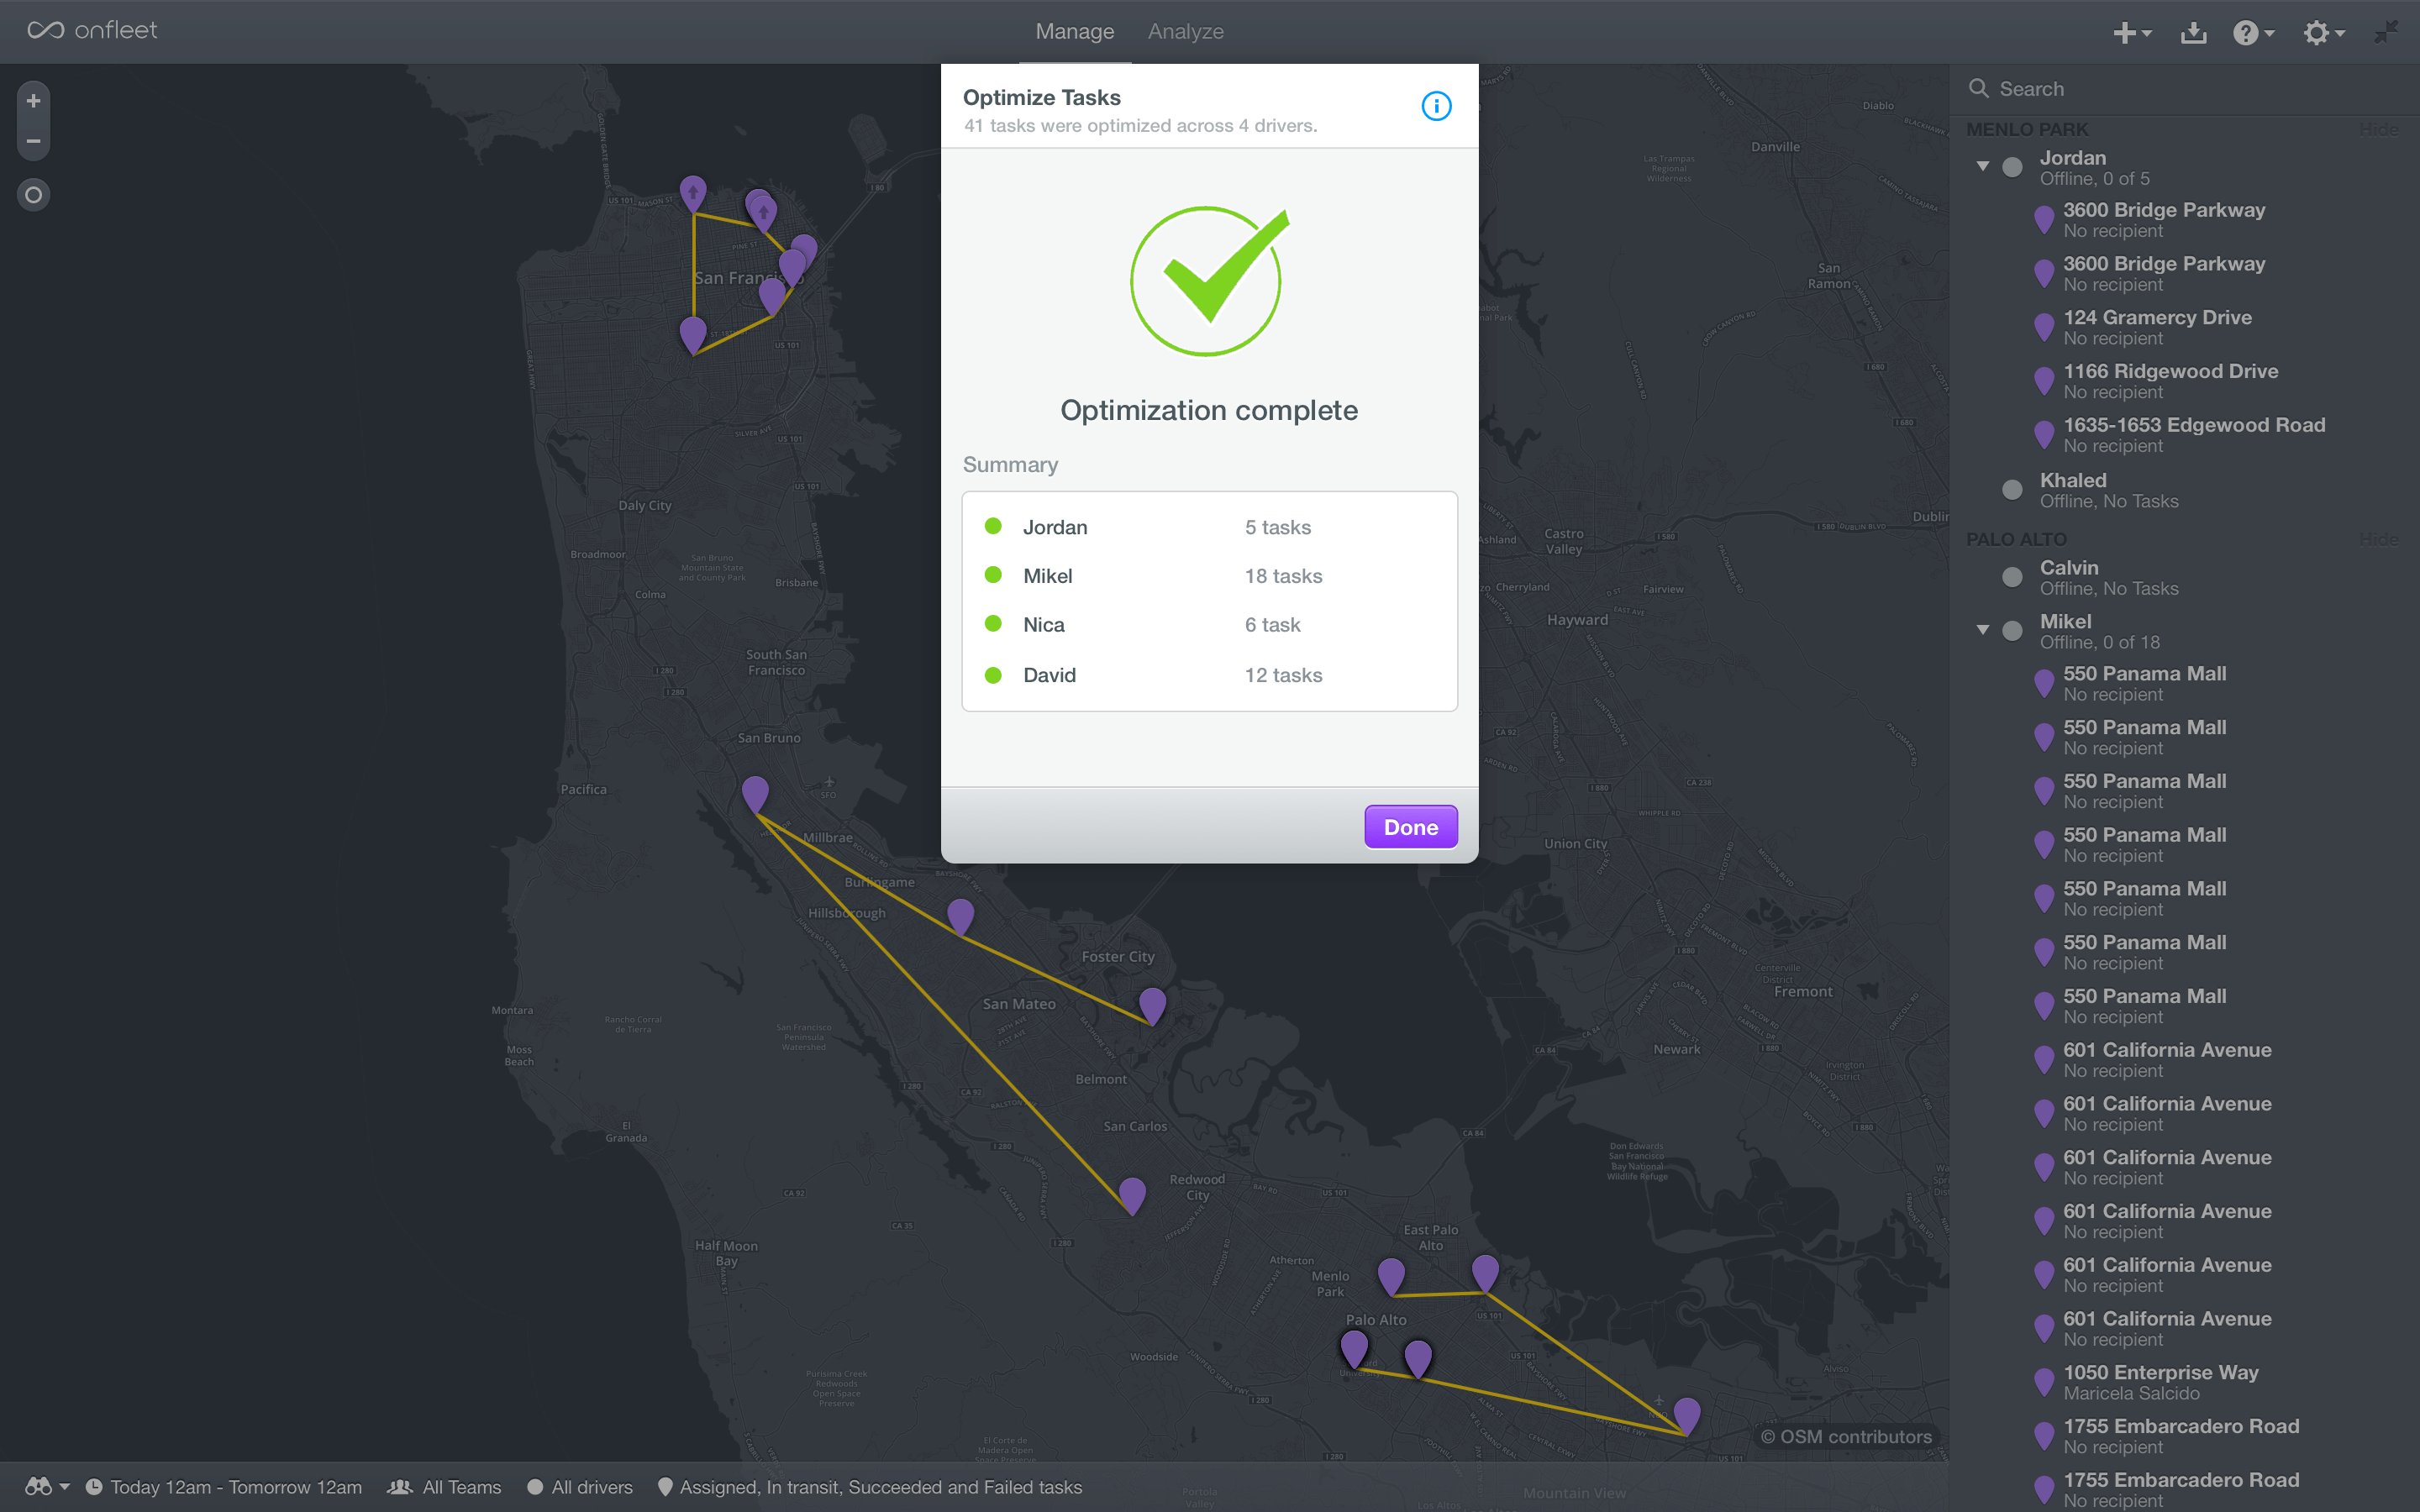The image size is (2420, 1512).
Task: Switch to the Analyze tab
Action: tap(1185, 32)
